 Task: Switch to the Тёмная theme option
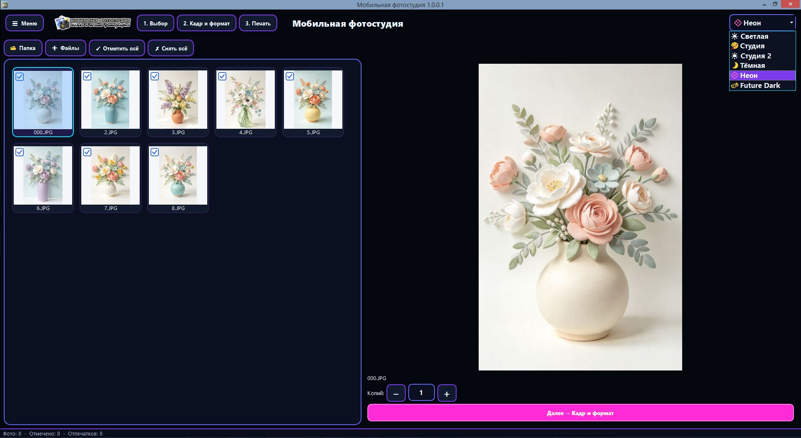click(x=763, y=65)
